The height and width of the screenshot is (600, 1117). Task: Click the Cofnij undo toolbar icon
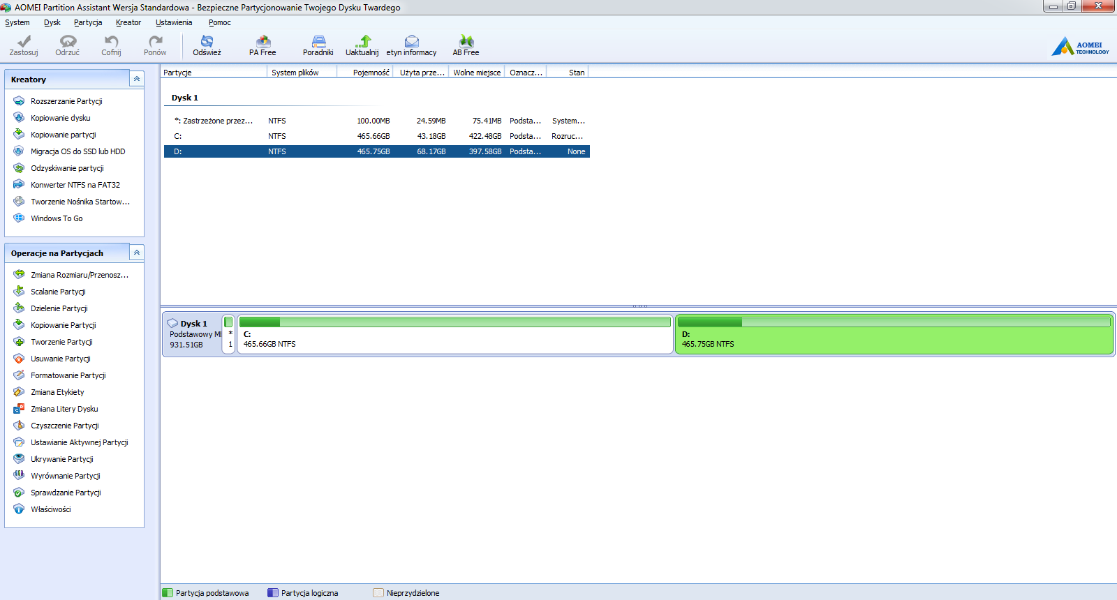[111, 41]
